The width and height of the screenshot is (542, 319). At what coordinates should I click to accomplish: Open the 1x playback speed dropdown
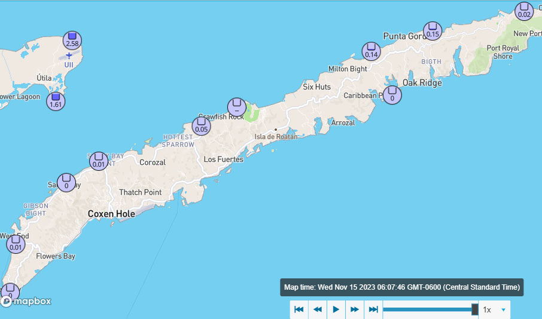pyautogui.click(x=495, y=309)
